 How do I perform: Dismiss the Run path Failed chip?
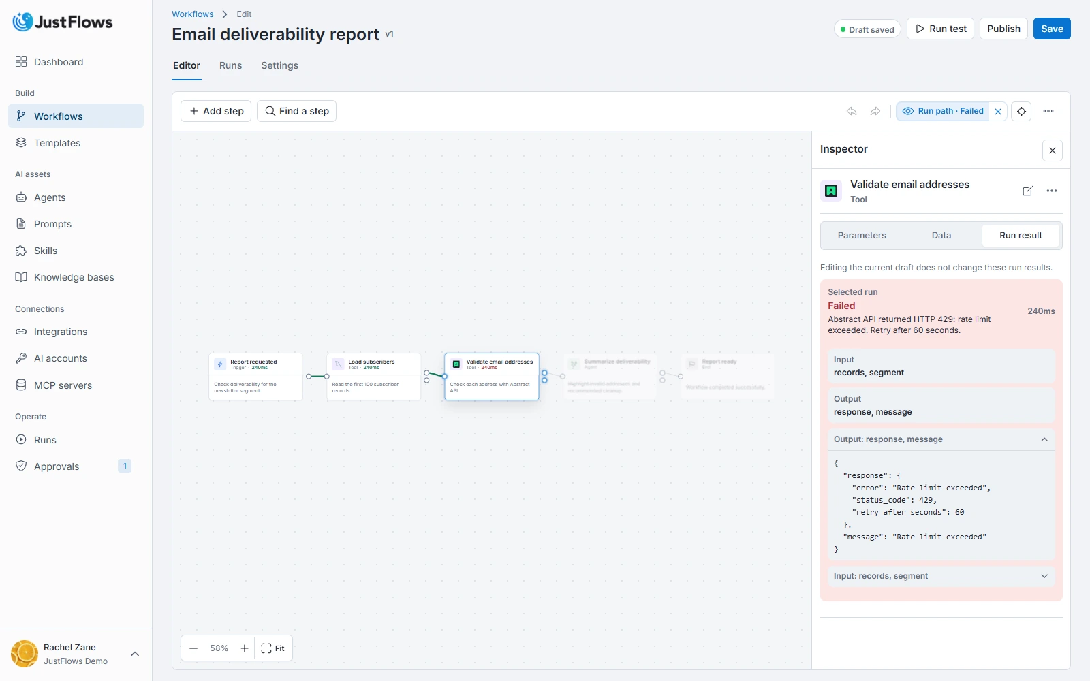[998, 112]
